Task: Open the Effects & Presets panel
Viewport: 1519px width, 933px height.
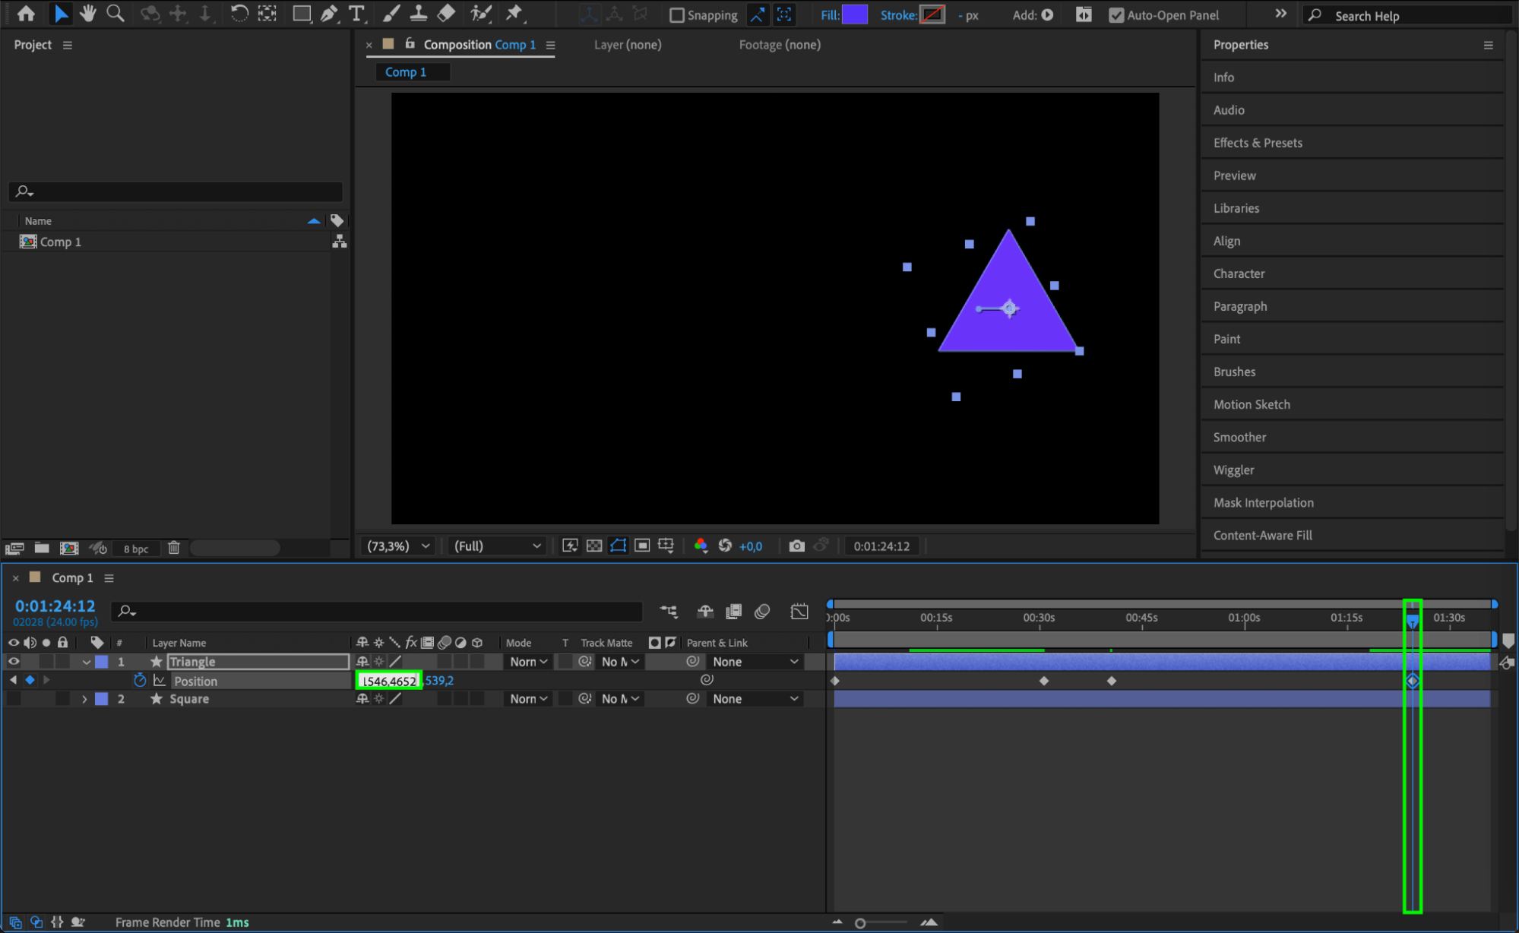Action: (1257, 143)
